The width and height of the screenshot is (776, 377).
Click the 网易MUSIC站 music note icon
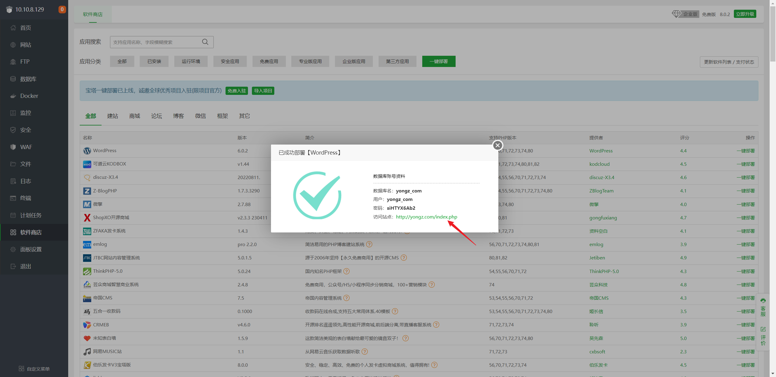point(87,352)
